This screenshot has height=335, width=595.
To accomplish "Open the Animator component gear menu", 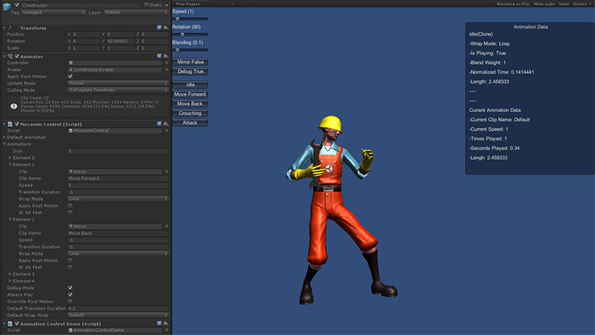I will click(166, 56).
